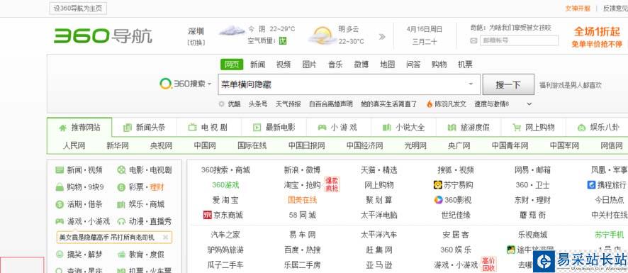Click the 网上购物 cart icon
628x273 pixels.
(x=517, y=128)
